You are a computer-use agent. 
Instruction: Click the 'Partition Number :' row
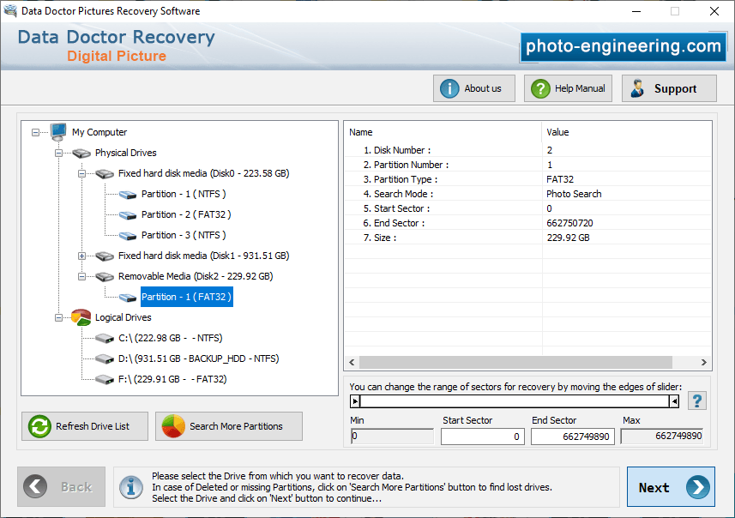527,165
